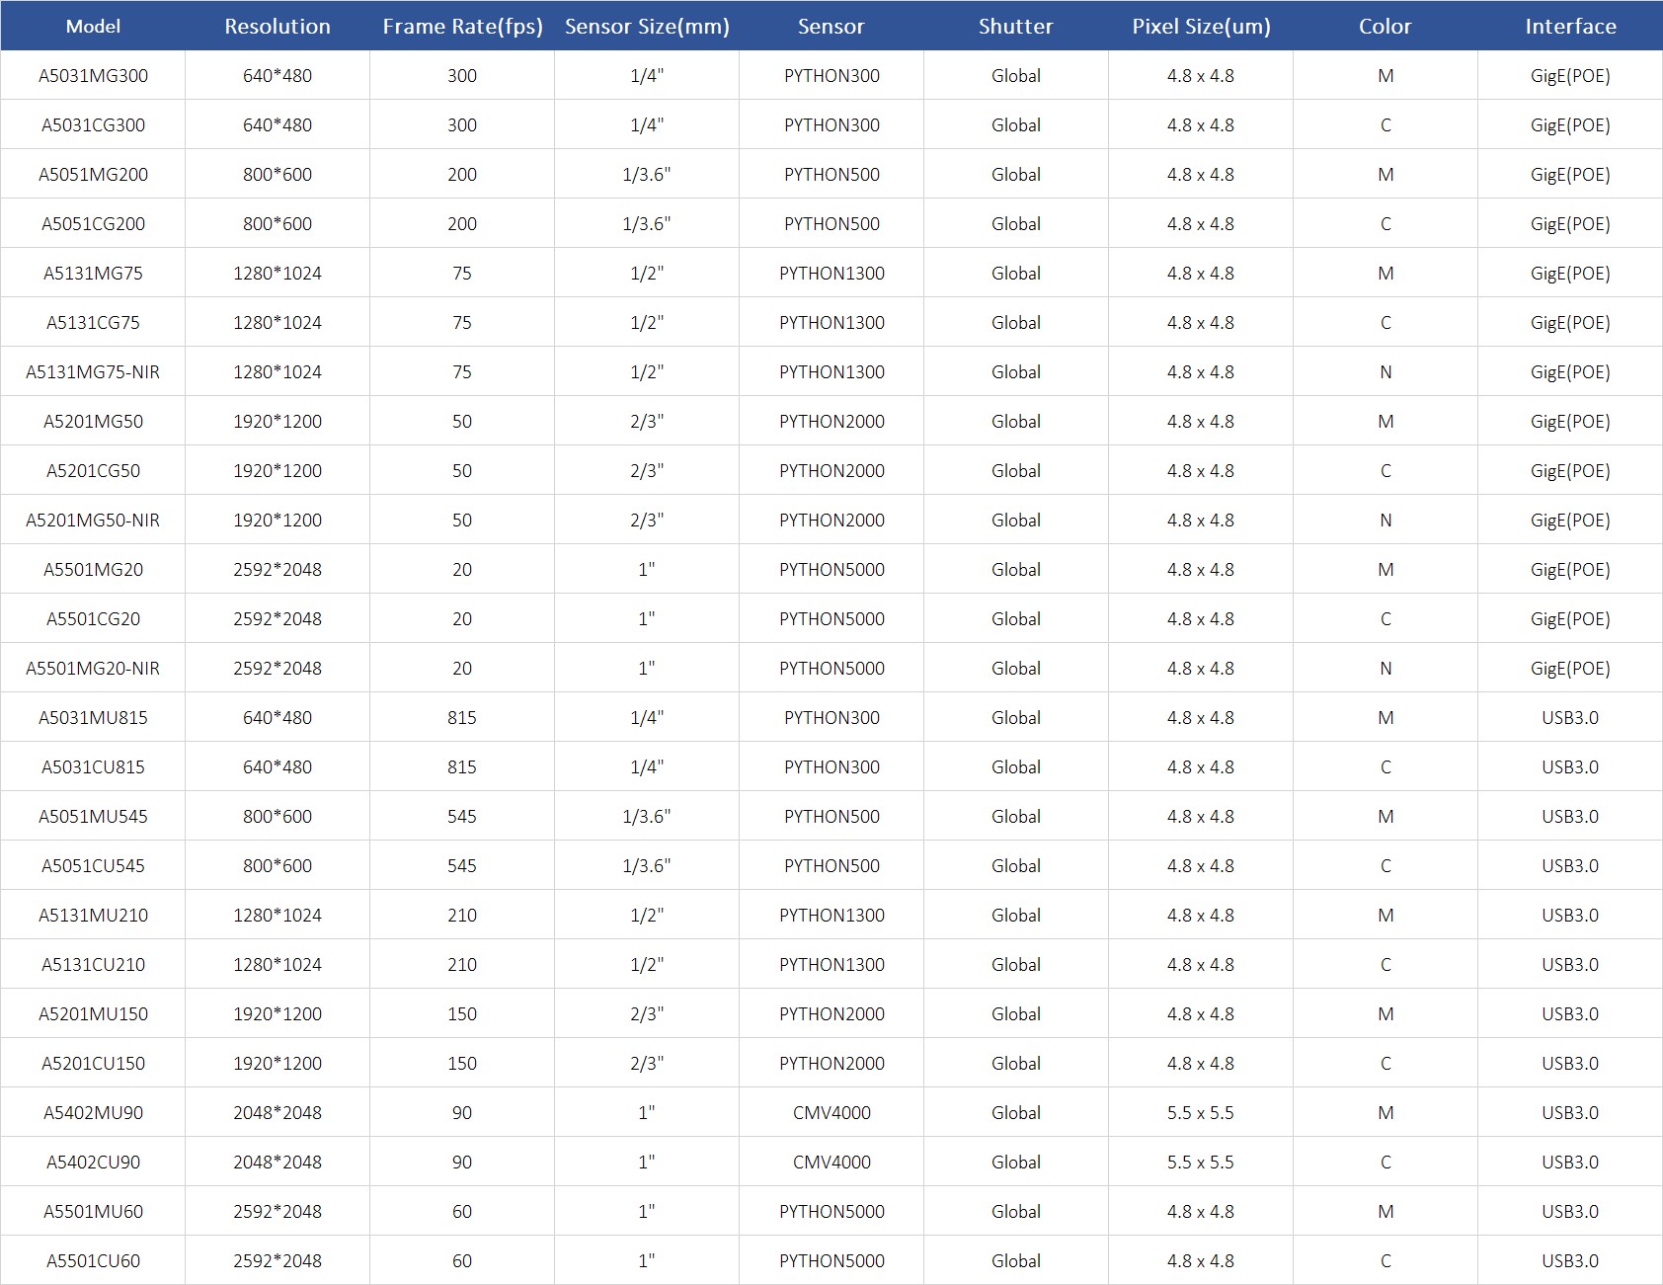
Task: Click PYTHON2000 sensor in A5201MG50 row
Action: pos(831,422)
